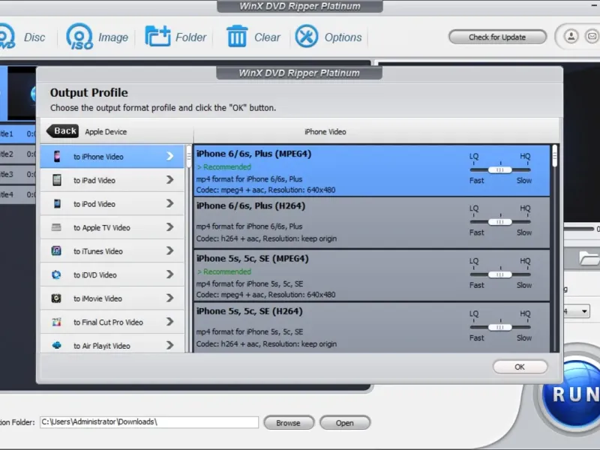The height and width of the screenshot is (450, 600).
Task: Choose iPhone 6/6s, Plus (MPEG4) profile
Action: (372, 170)
